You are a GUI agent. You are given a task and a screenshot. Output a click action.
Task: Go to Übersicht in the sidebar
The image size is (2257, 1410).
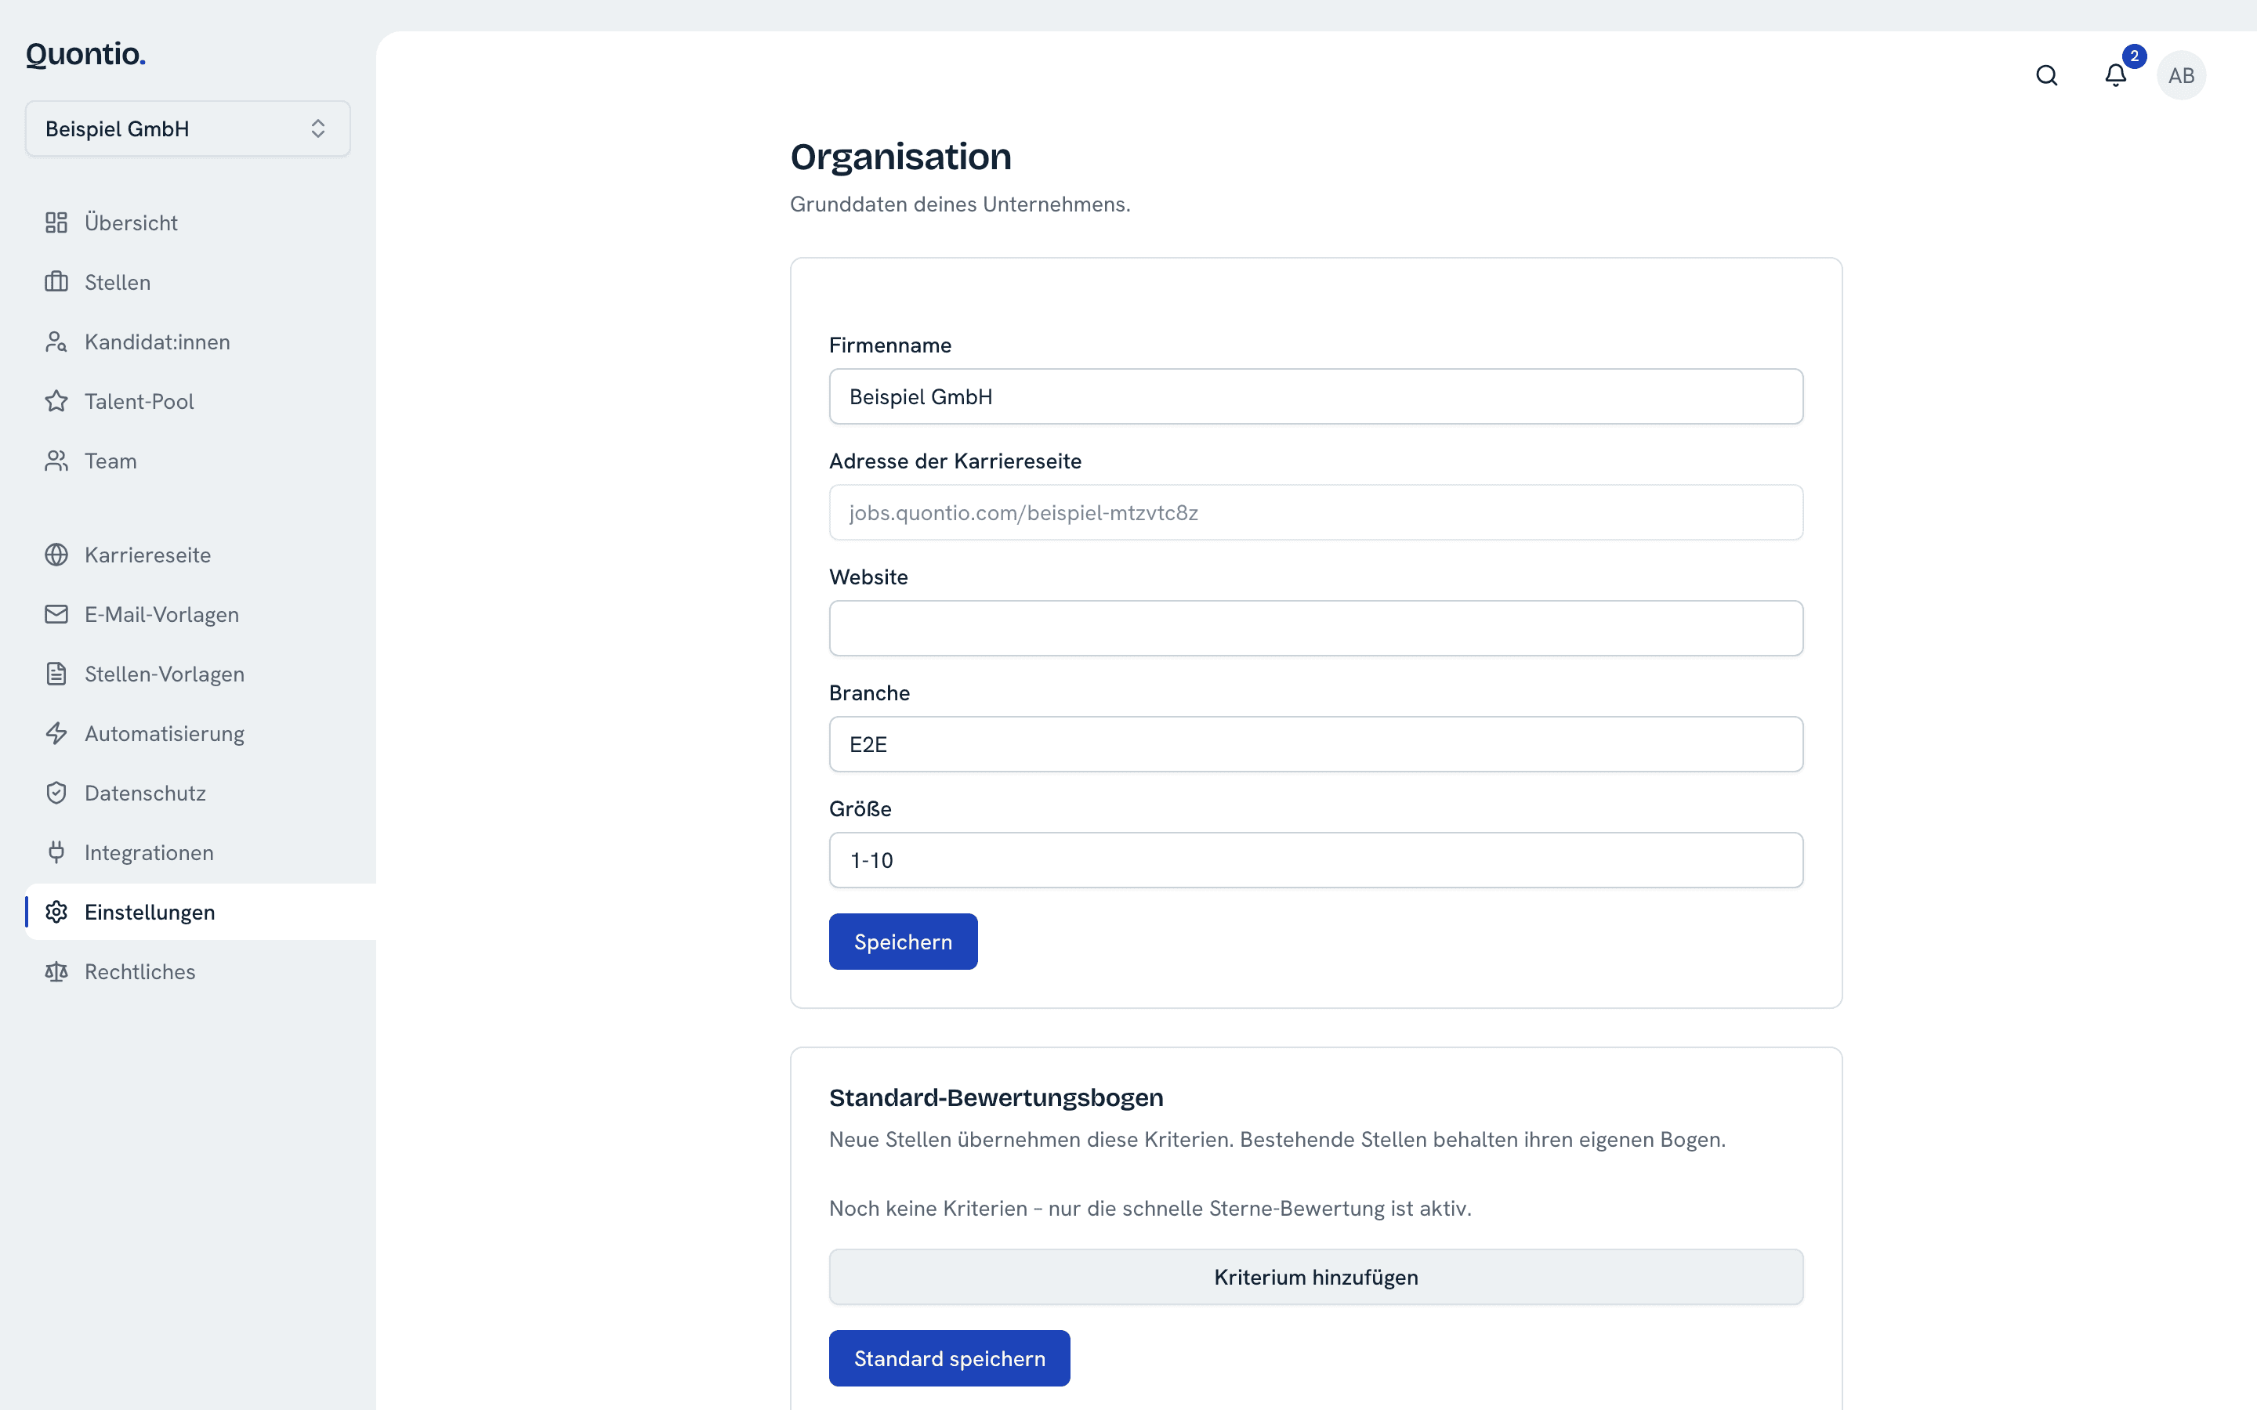[x=201, y=222]
